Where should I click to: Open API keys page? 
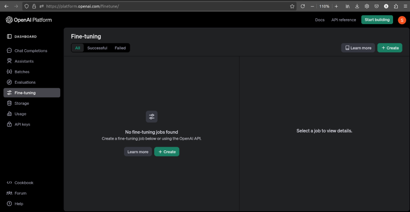tap(32, 124)
